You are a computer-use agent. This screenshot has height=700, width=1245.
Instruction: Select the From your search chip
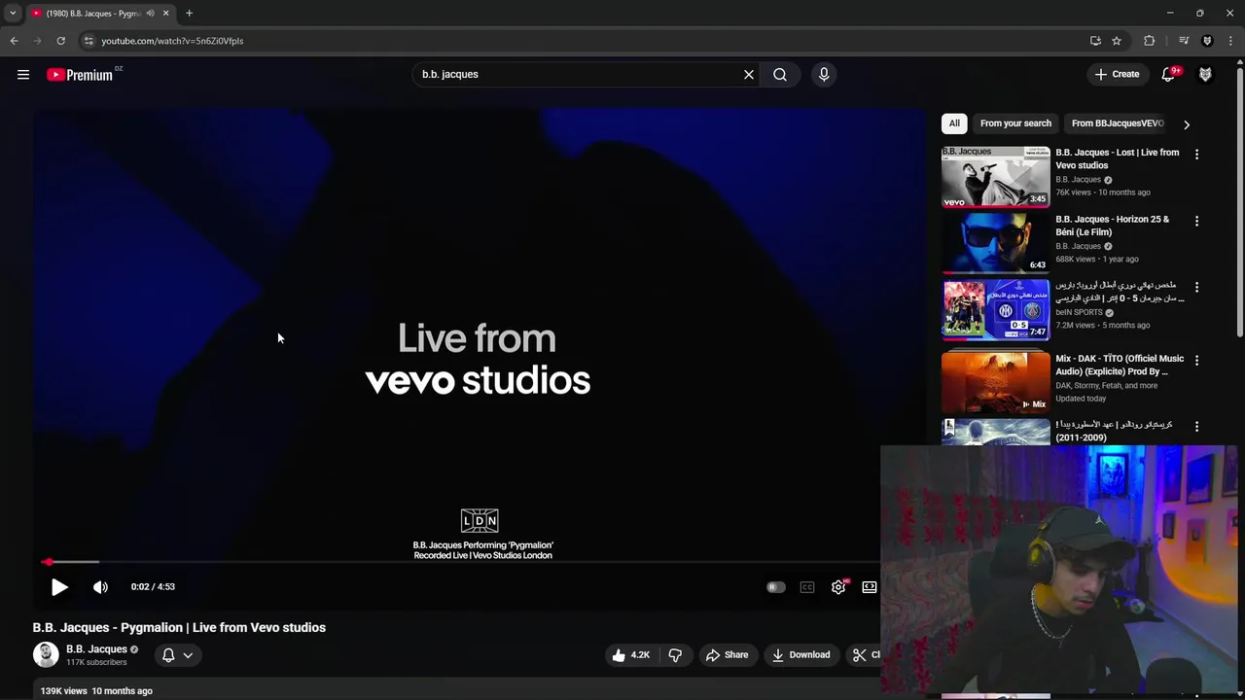click(x=1015, y=123)
